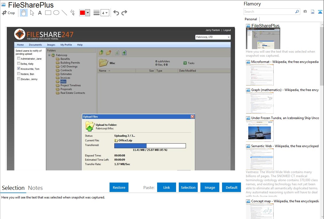Select the arrow pointer tool
Viewport: 324px width, 219px height.
(32, 13)
